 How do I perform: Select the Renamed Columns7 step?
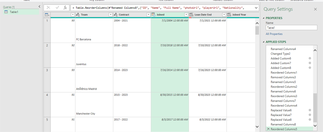tap(283, 101)
